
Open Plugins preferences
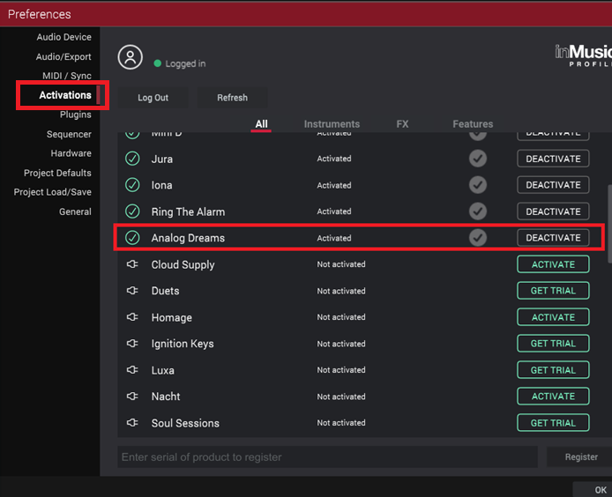click(76, 115)
